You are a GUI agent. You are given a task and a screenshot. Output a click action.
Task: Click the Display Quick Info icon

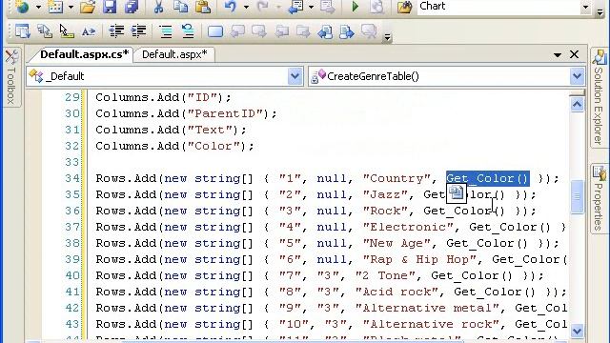[x=67, y=31]
